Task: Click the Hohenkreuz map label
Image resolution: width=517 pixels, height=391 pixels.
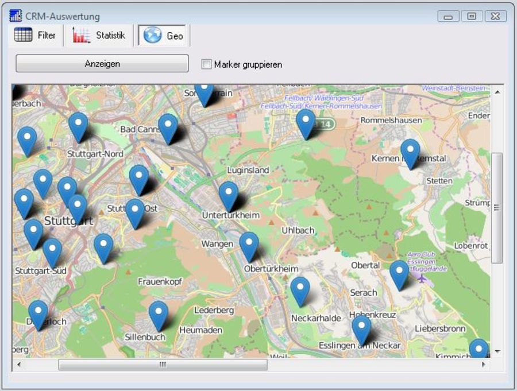Action: 372,315
